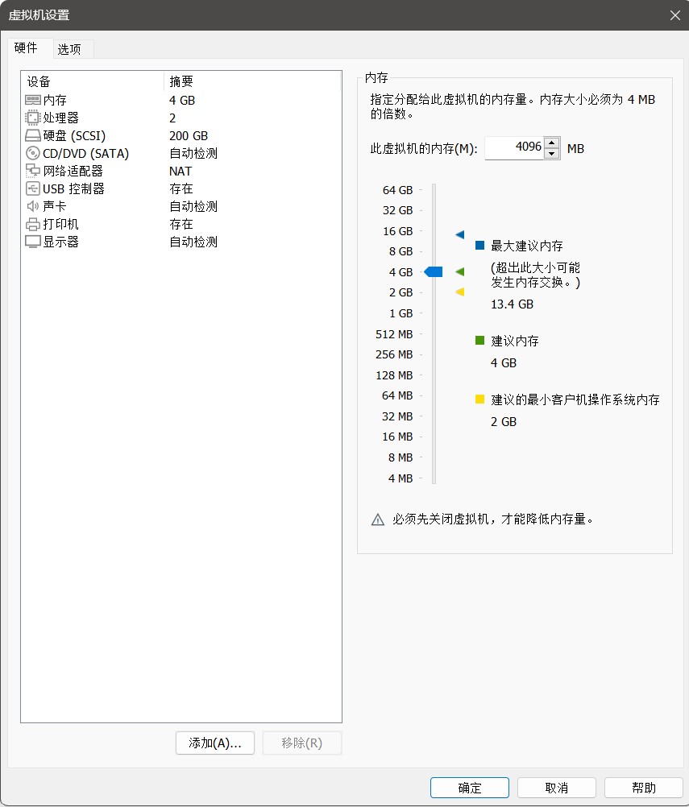689x807 pixels.
Task: Click the blue 最大建议内存 legend square
Action: pyautogui.click(x=479, y=245)
